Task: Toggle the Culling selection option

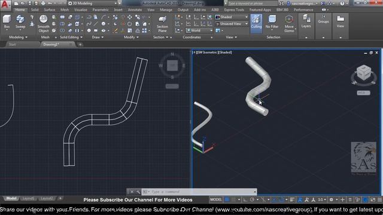Action: [x=256, y=23]
